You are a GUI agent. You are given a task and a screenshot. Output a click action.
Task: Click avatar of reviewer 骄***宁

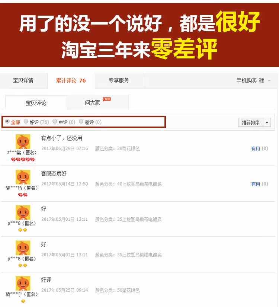tap(23, 283)
